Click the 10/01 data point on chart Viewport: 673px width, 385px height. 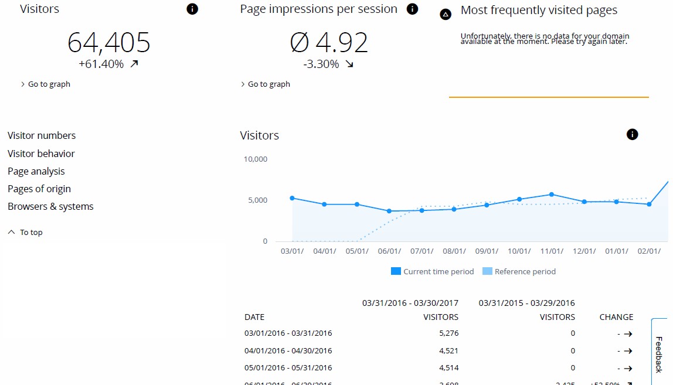point(519,199)
